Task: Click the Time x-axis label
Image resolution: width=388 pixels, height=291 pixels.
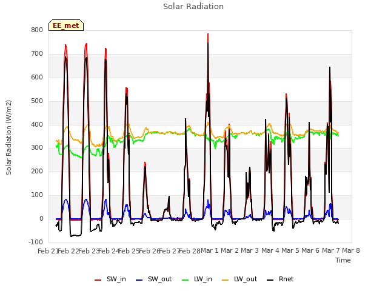Action: (343, 260)
